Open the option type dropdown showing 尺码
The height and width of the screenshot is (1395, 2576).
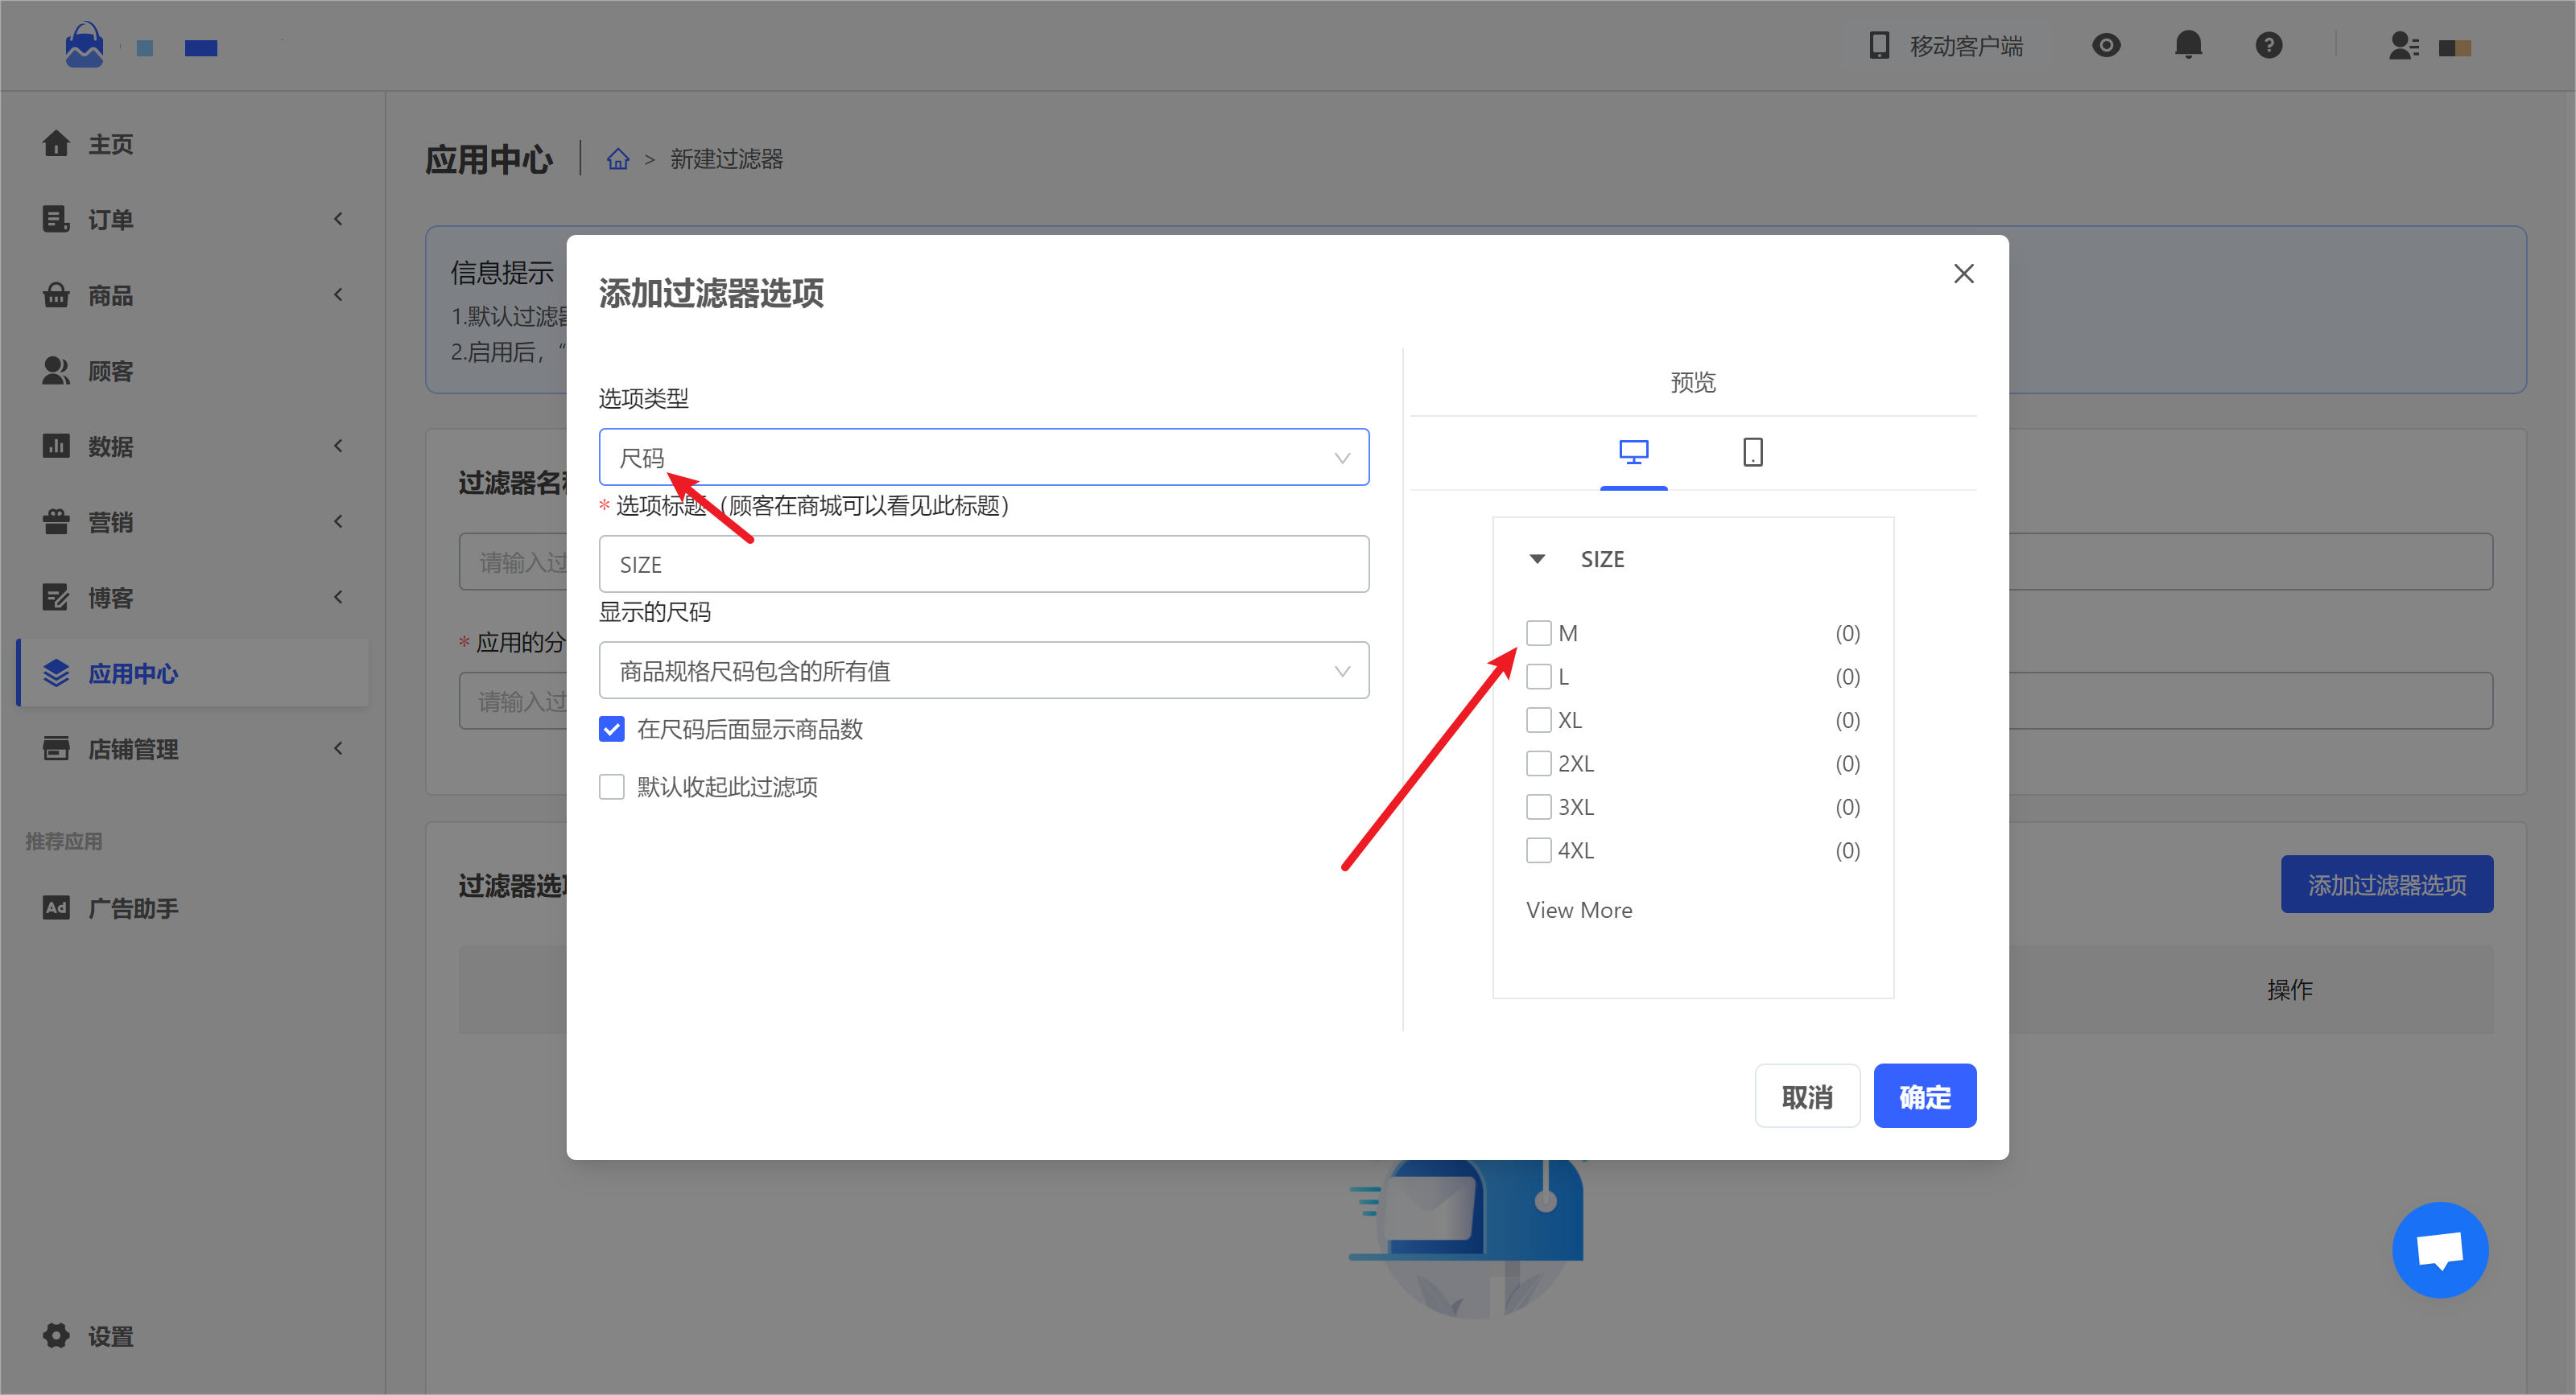[983, 458]
